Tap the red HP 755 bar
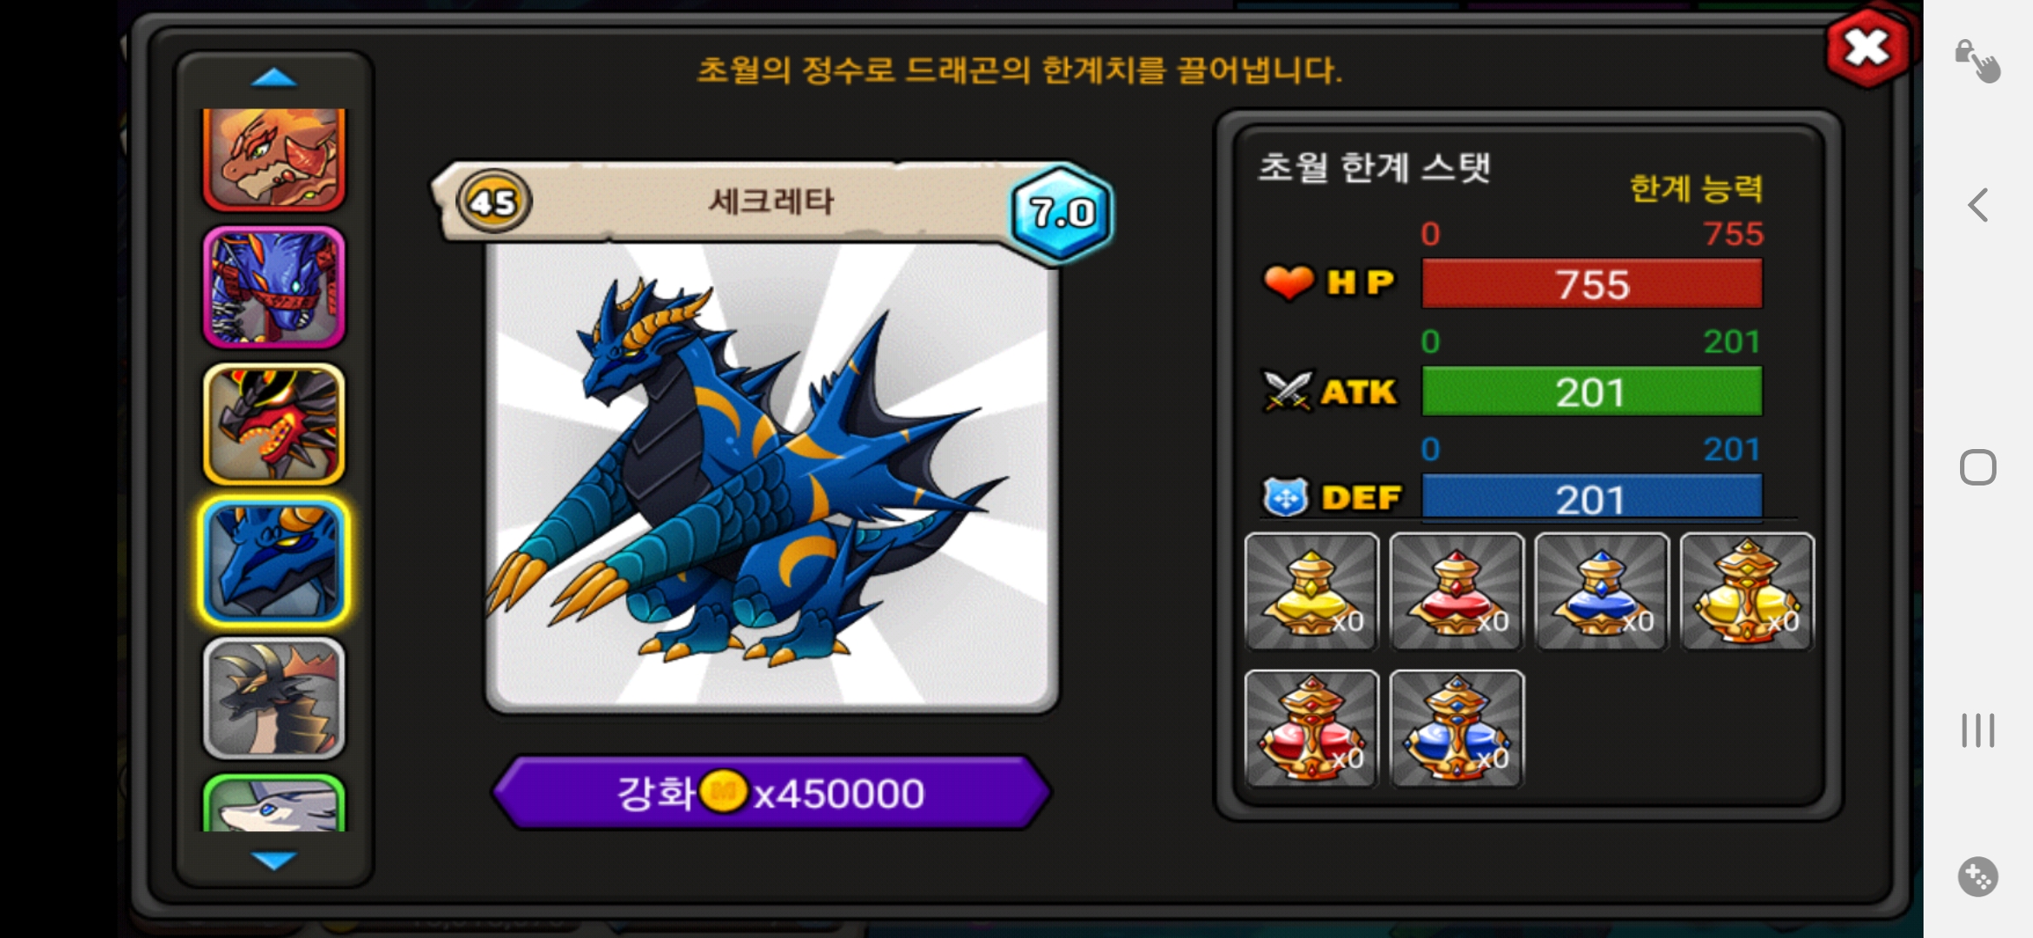Viewport: 2033px width, 938px height. 1592,284
